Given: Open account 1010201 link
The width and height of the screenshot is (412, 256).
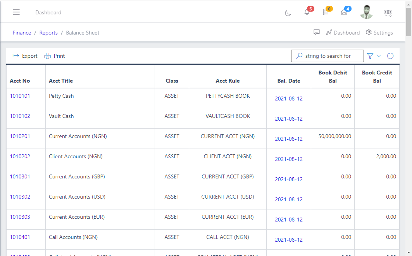Looking at the screenshot, I should click(x=20, y=137).
